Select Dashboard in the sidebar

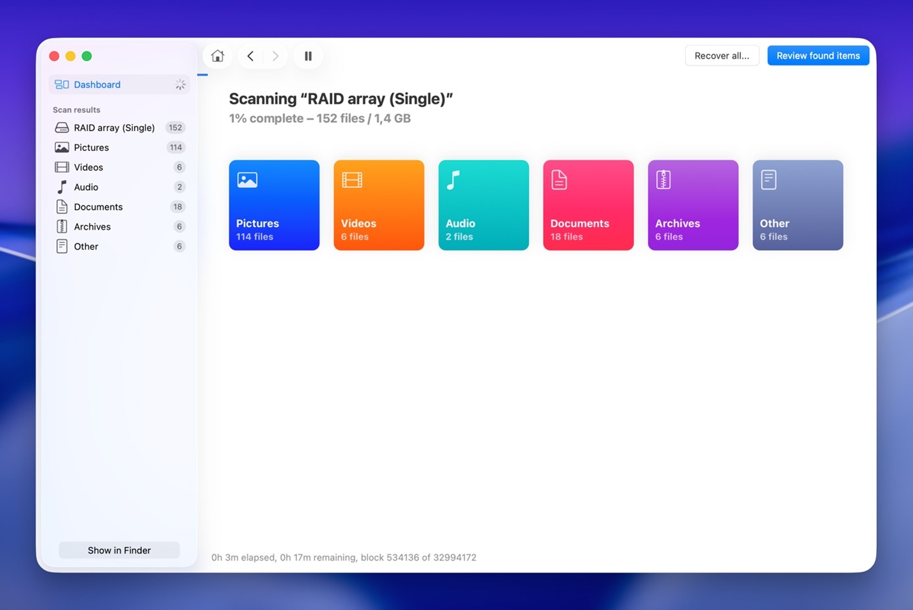(x=97, y=85)
